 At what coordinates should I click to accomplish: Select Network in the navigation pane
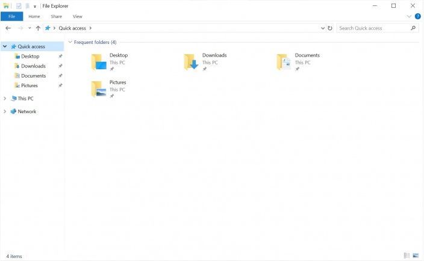pos(26,112)
